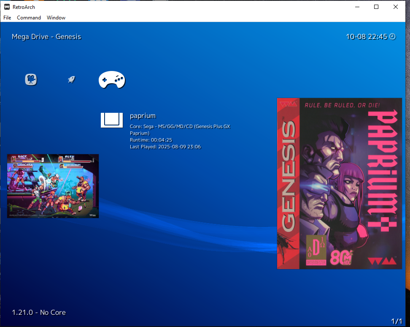Maximize the RetroArch window

click(376, 7)
